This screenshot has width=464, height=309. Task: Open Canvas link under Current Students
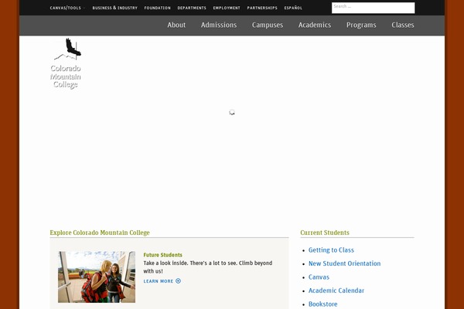pyautogui.click(x=319, y=277)
